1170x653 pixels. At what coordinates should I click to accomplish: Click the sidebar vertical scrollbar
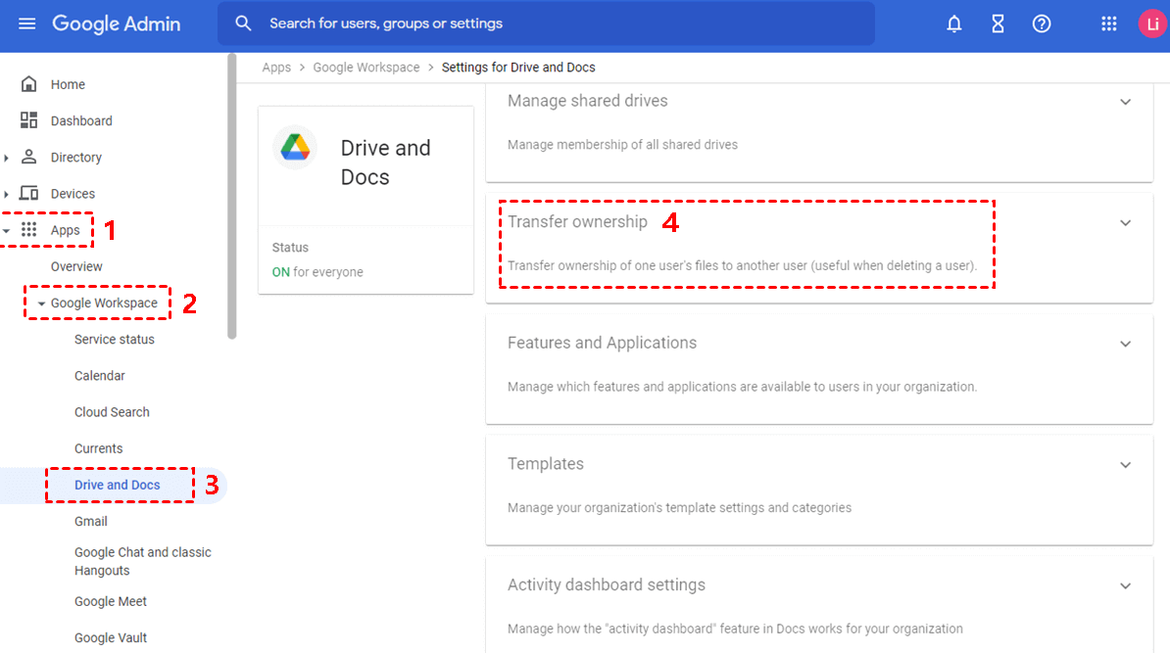[x=232, y=196]
